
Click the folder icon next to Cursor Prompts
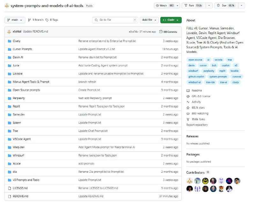click(10, 49)
